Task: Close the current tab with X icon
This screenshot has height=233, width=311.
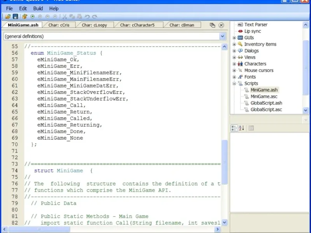Action: pos(221,25)
